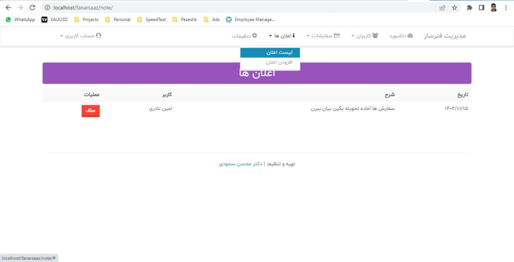Open the تنظیمات settings menu

[x=244, y=36]
